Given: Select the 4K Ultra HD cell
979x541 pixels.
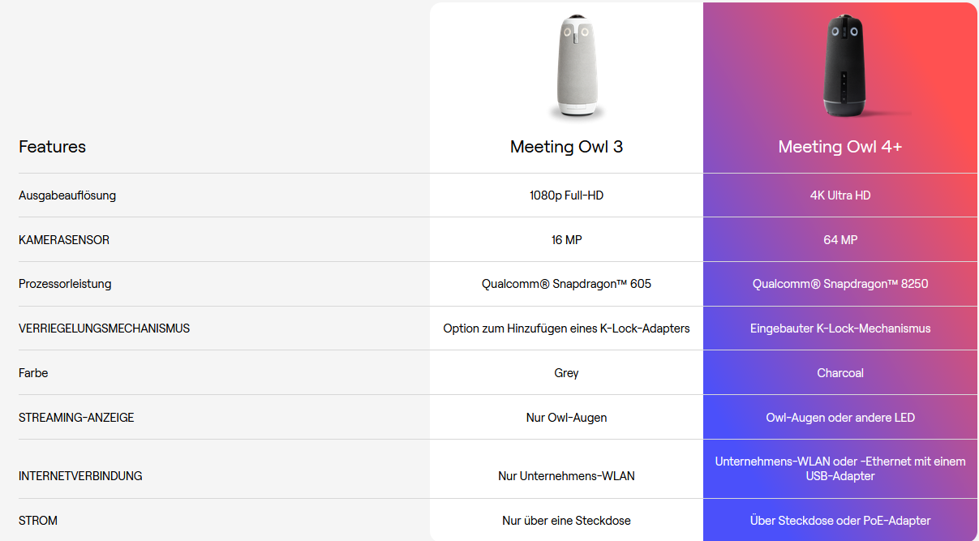Looking at the screenshot, I should click(x=840, y=195).
